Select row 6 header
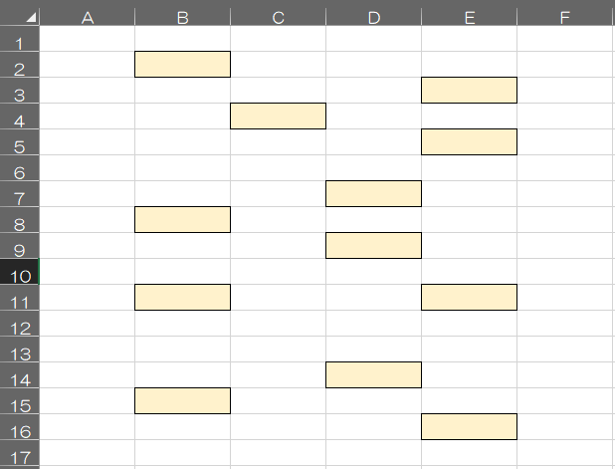615x469 pixels. pyautogui.click(x=19, y=173)
